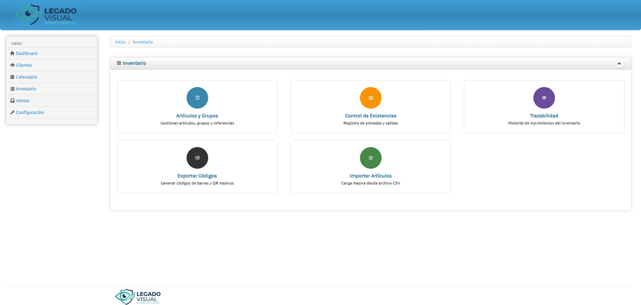This screenshot has width=641, height=305.
Task: Click the grid icon beside Inventario title
Action: [119, 63]
